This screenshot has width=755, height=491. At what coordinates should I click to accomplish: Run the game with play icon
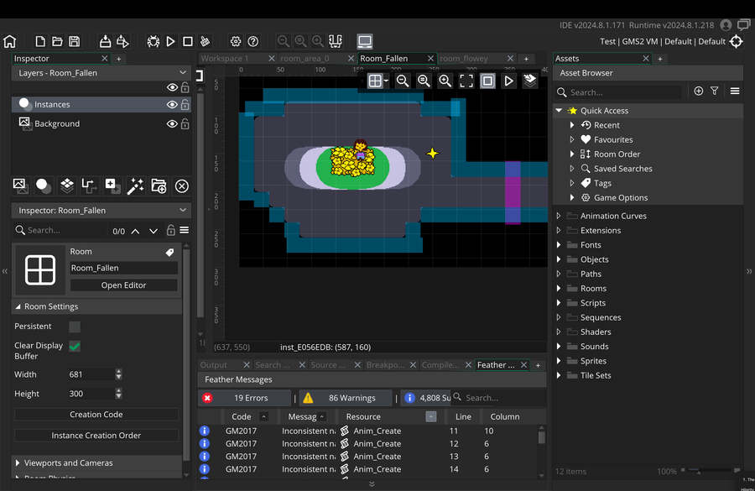click(x=170, y=41)
